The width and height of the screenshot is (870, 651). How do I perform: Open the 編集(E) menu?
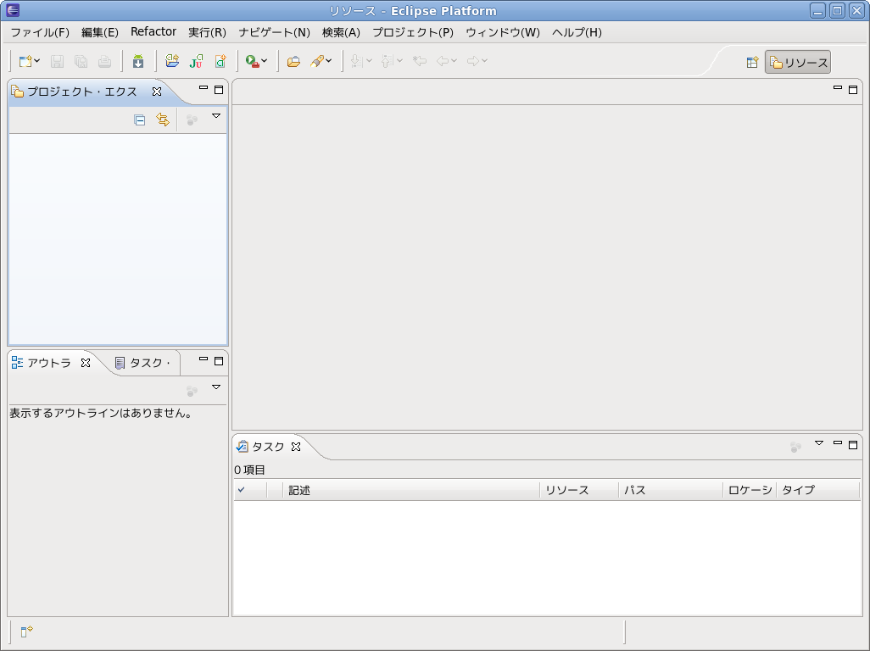point(100,32)
